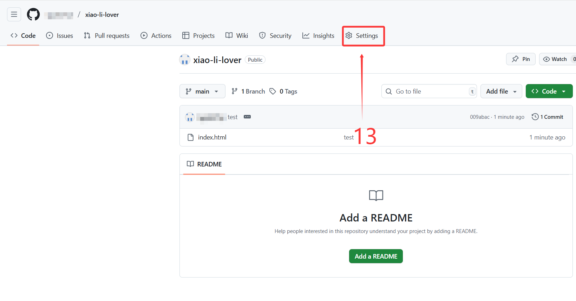The width and height of the screenshot is (576, 301).
Task: Open commit hash 009abac
Action: [480, 117]
